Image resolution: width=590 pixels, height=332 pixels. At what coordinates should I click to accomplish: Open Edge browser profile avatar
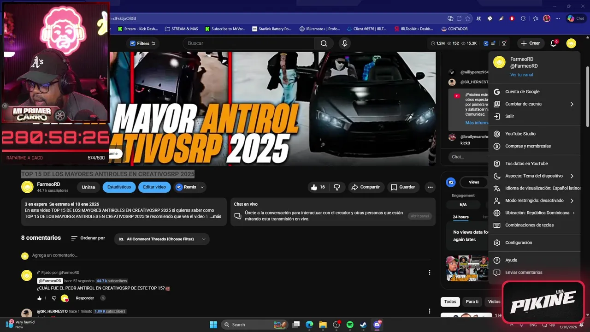pos(547,18)
